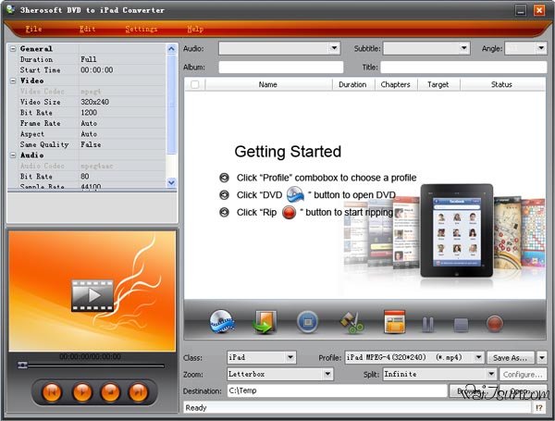Open DVD using the disc icon
Viewport: 555px width, 421px height.
pyautogui.click(x=222, y=322)
